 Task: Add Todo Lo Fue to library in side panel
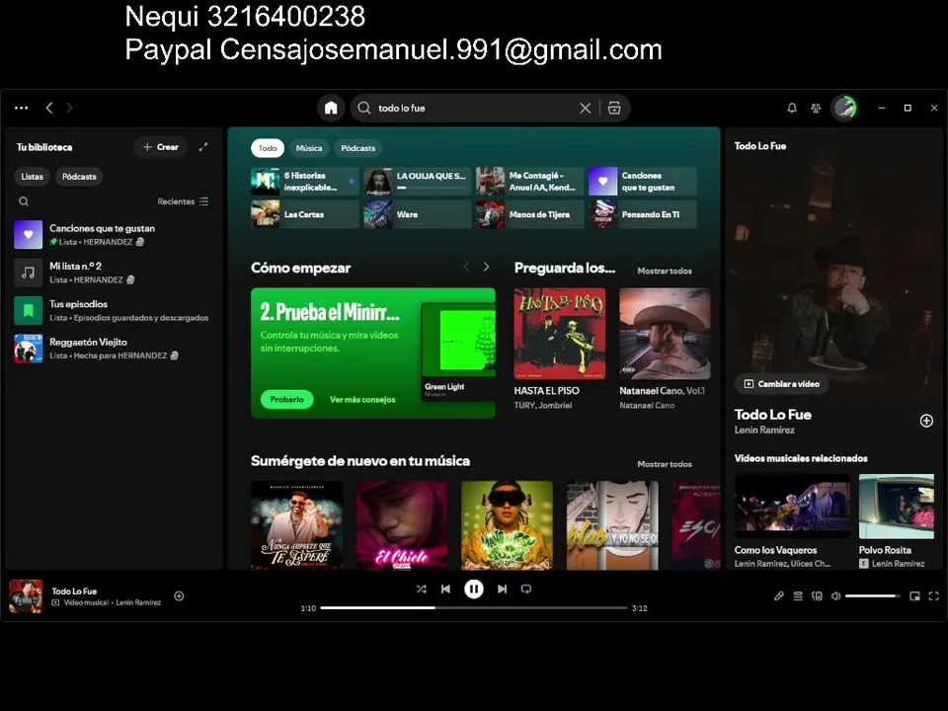click(925, 421)
